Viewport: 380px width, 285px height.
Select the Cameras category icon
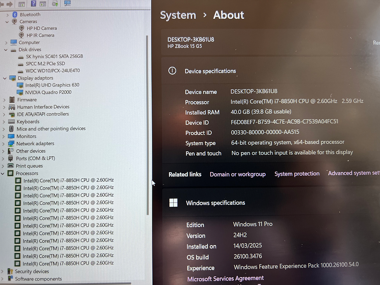15,21
